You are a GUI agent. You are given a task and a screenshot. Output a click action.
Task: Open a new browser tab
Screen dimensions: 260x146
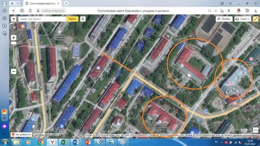[x=66, y=3]
